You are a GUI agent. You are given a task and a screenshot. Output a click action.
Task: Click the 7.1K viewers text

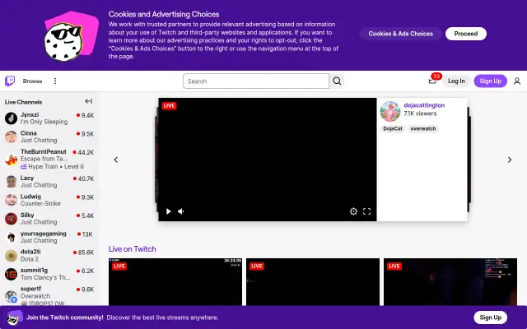pyautogui.click(x=420, y=114)
